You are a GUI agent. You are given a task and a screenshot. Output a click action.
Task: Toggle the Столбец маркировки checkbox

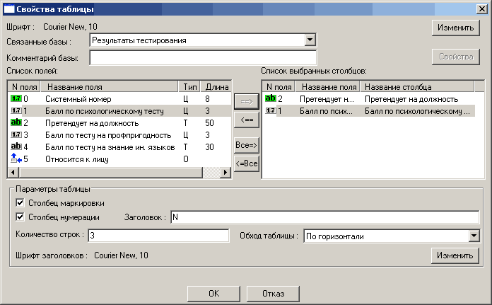coord(20,203)
